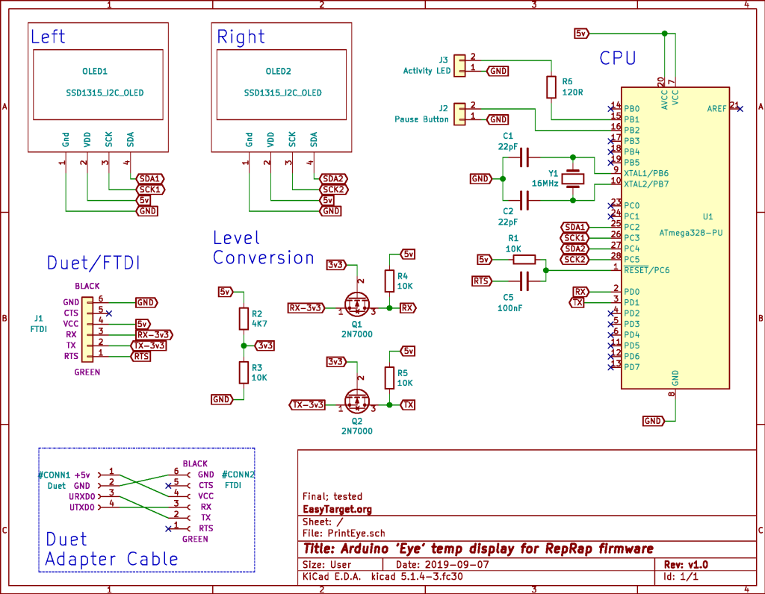Select capacitor C1 22pF symbol
This screenshot has width=765, height=594.
[524, 157]
